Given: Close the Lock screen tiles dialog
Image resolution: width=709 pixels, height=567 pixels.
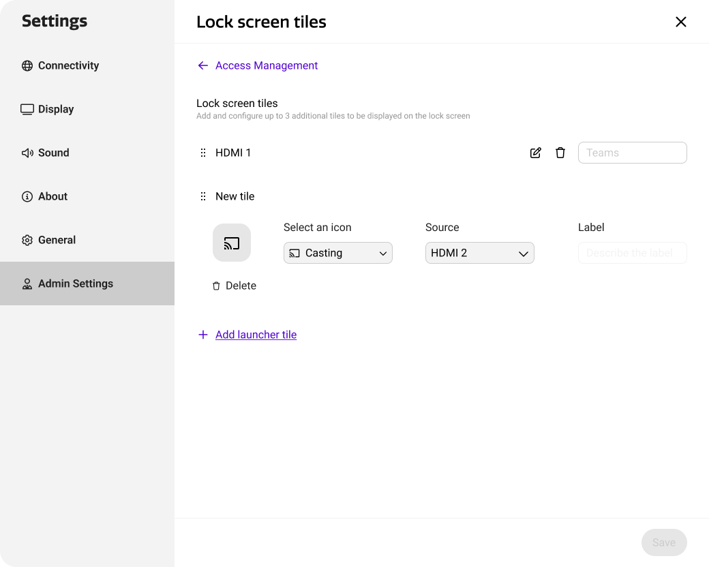Looking at the screenshot, I should pos(680,22).
